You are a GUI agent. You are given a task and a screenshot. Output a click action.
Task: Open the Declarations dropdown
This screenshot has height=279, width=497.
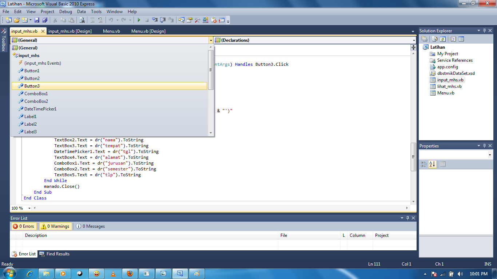[414, 40]
